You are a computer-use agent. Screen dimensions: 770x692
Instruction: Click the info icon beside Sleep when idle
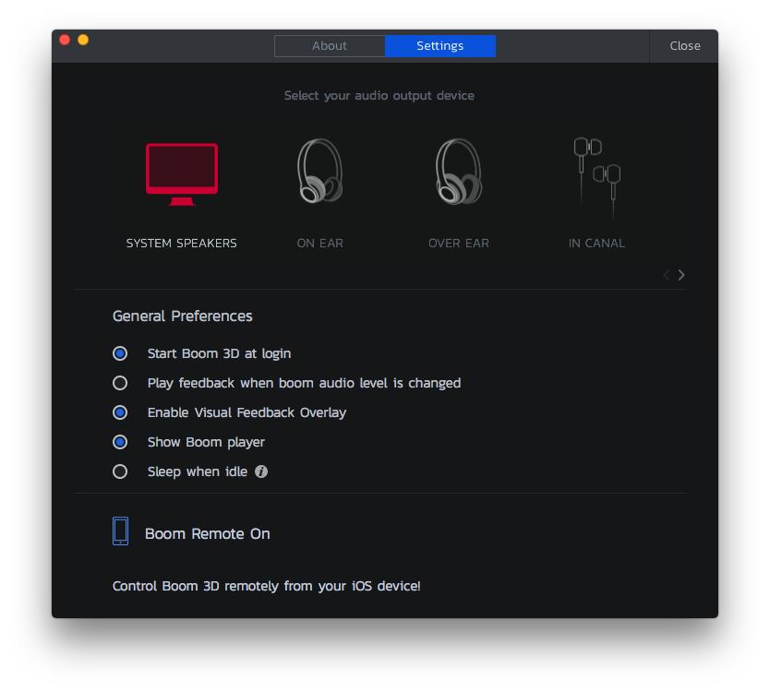click(262, 471)
